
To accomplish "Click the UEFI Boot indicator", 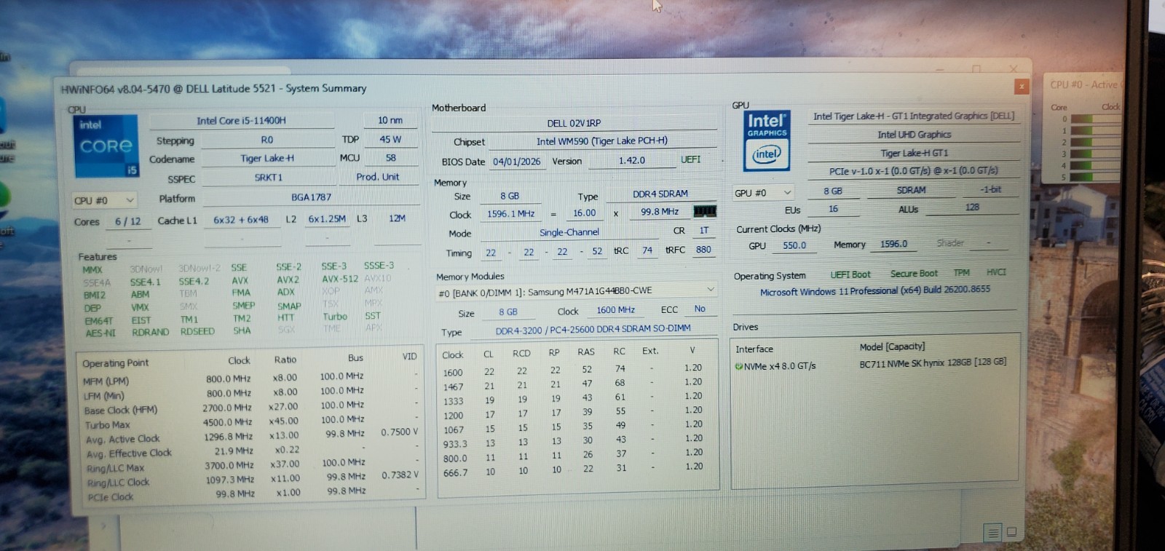I will [850, 274].
